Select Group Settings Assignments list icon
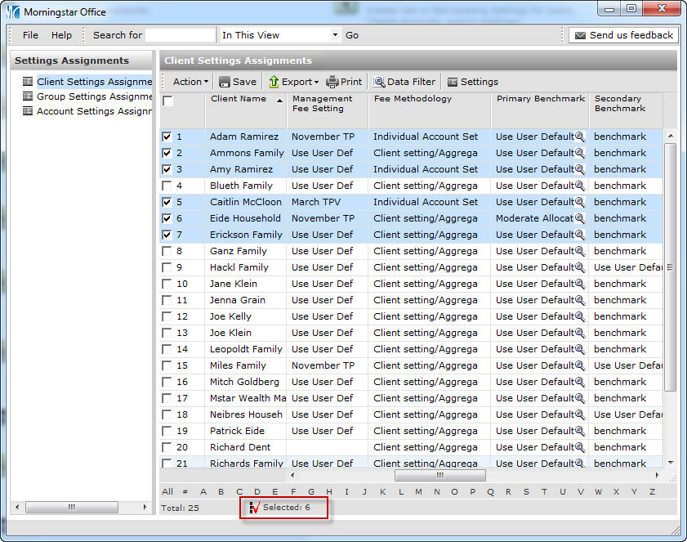 (x=28, y=96)
